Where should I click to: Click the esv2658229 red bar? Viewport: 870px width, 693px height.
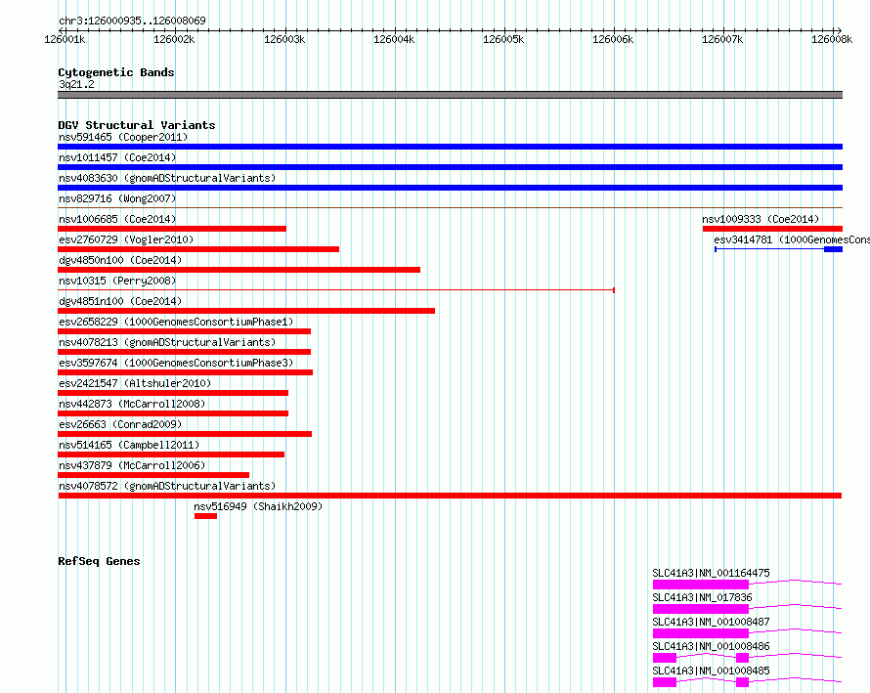[184, 331]
